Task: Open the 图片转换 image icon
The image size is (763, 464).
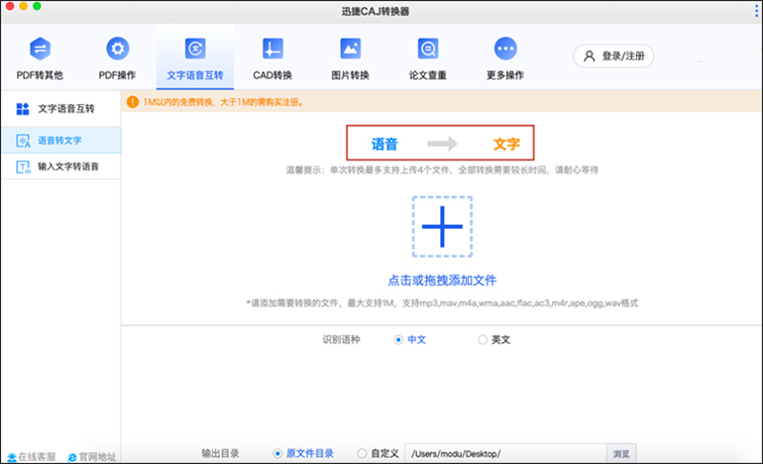Action: pyautogui.click(x=351, y=49)
